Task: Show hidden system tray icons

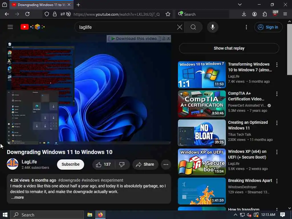Action: [x=235, y=215]
